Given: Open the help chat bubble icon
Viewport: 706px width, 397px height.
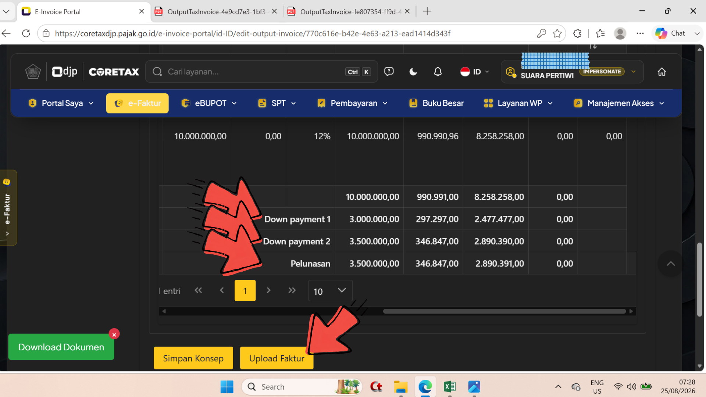Looking at the screenshot, I should tap(389, 72).
